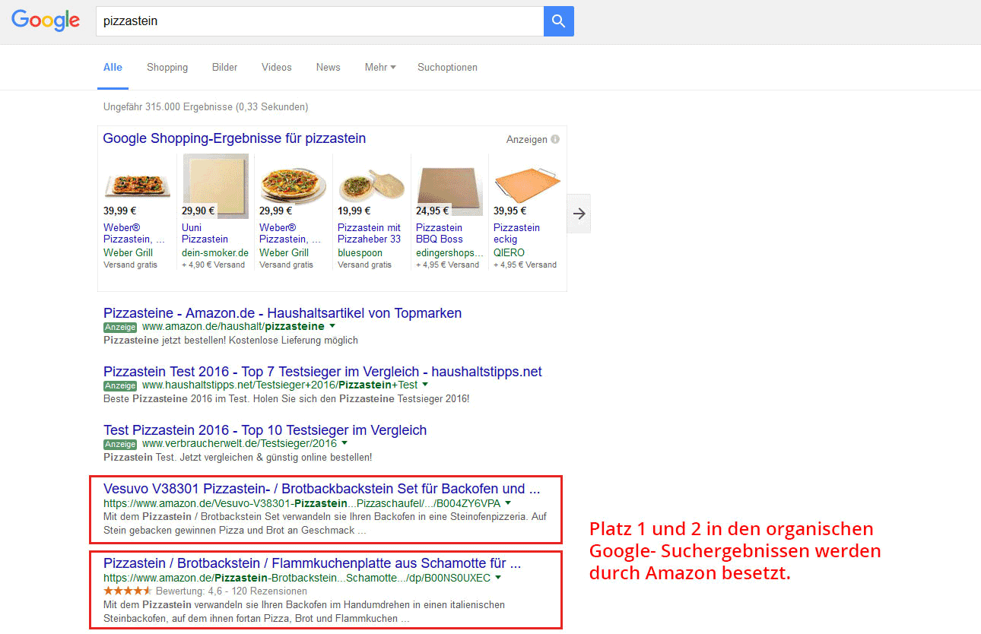Open Pizzastein / Brotbackstein / Flammkuchenplatte result

pos(312,564)
